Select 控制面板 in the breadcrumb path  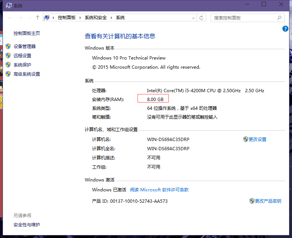tap(67, 18)
